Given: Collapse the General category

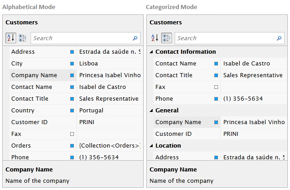Looking at the screenshot, I should [x=151, y=111].
